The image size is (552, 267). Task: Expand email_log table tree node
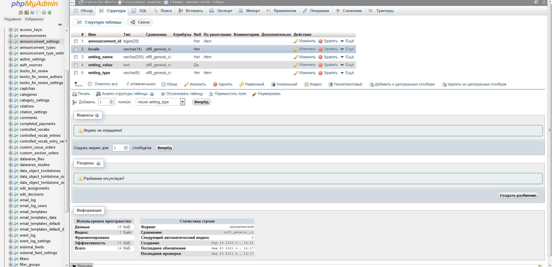tap(10, 200)
